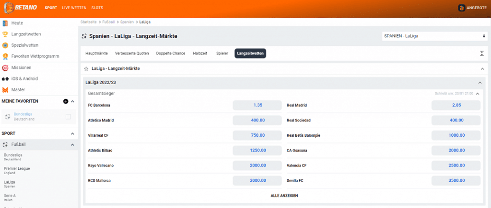Switch to Doppelte Chance tab
The width and height of the screenshot is (491, 208).
(171, 54)
